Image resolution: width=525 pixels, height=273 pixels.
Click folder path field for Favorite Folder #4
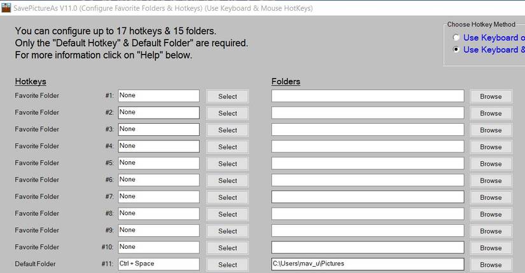pos(368,147)
